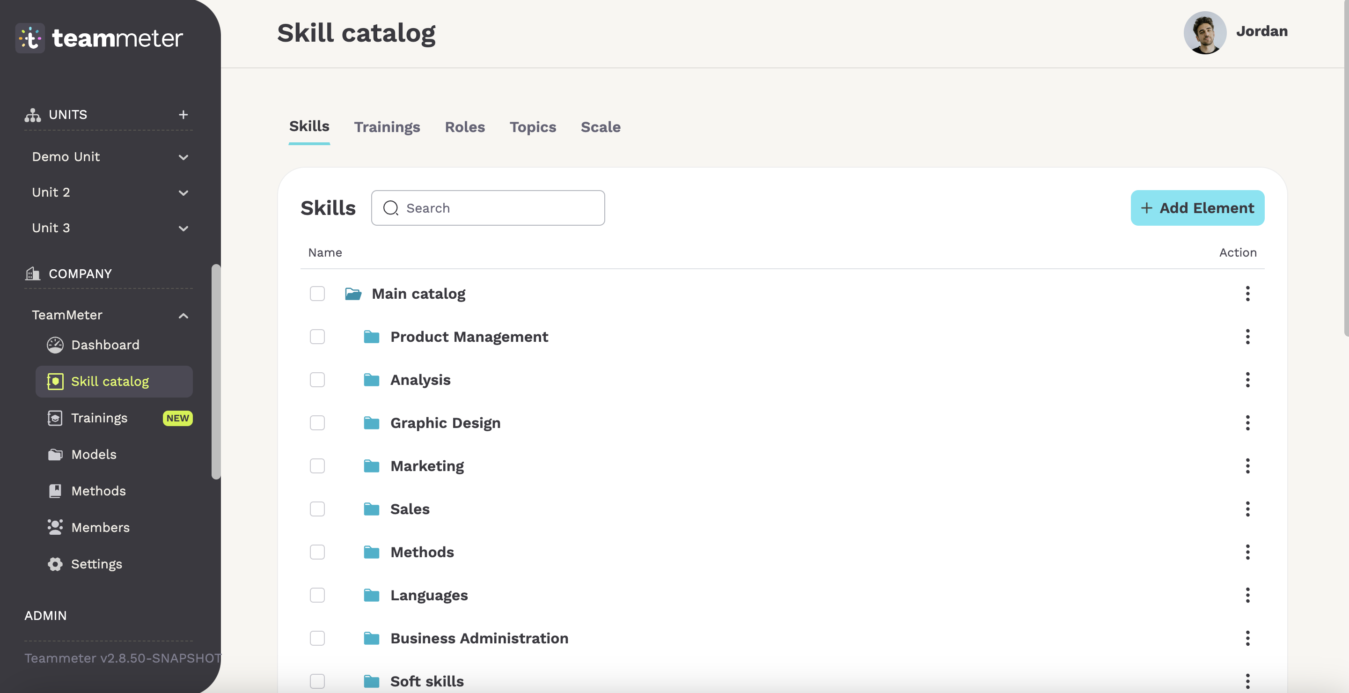This screenshot has width=1349, height=693.
Task: Click into the Skills search field
Action: (488, 208)
